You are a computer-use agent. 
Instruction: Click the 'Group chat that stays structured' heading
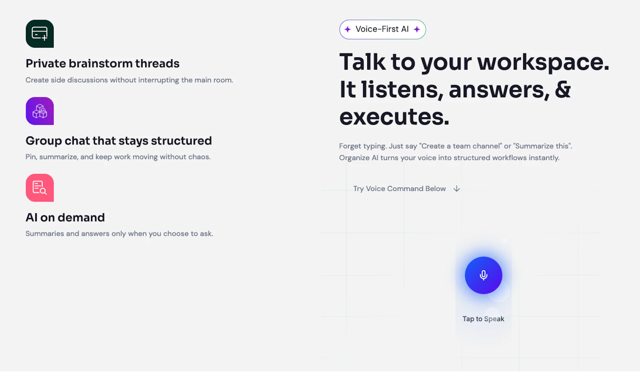click(x=119, y=141)
